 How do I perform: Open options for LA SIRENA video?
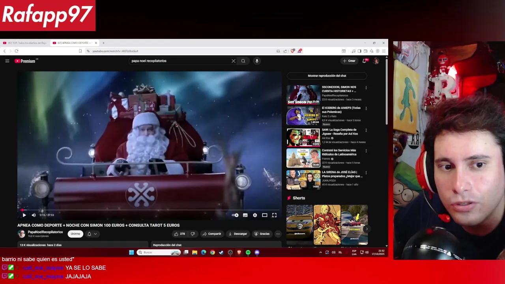(x=366, y=173)
